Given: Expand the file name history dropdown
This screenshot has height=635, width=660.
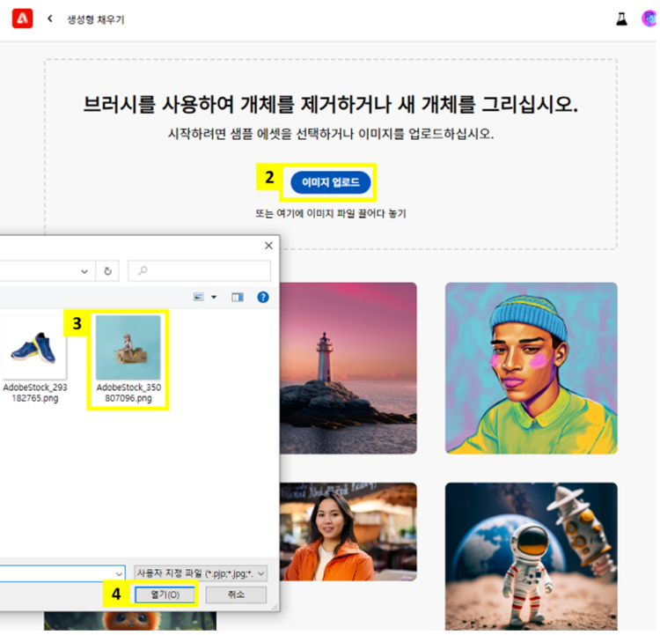Looking at the screenshot, I should pyautogui.click(x=119, y=574).
